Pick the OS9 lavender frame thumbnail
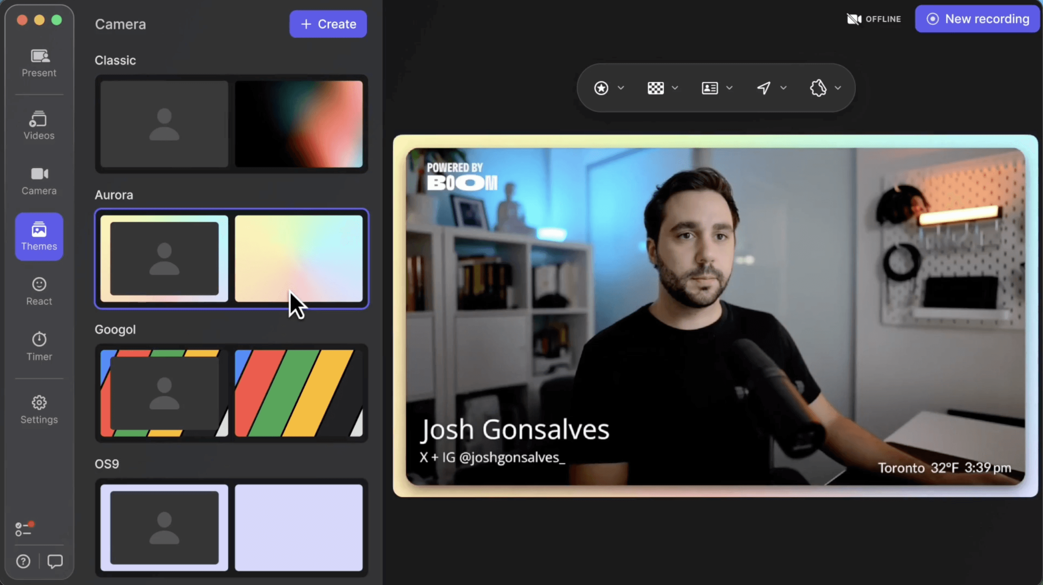Image resolution: width=1043 pixels, height=585 pixels. click(164, 528)
